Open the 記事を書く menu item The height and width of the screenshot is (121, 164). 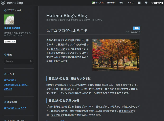point(112,3)
